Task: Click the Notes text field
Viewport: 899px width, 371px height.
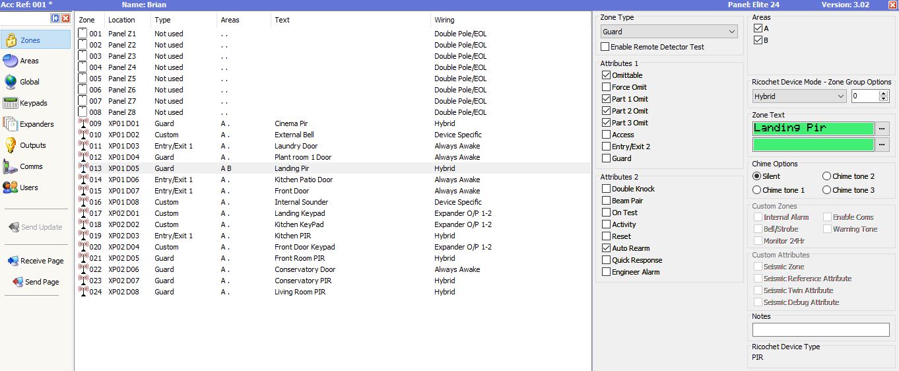Action: click(x=820, y=329)
